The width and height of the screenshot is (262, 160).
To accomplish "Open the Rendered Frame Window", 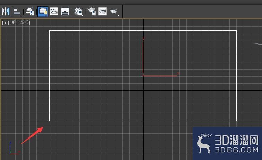I will [x=103, y=11].
